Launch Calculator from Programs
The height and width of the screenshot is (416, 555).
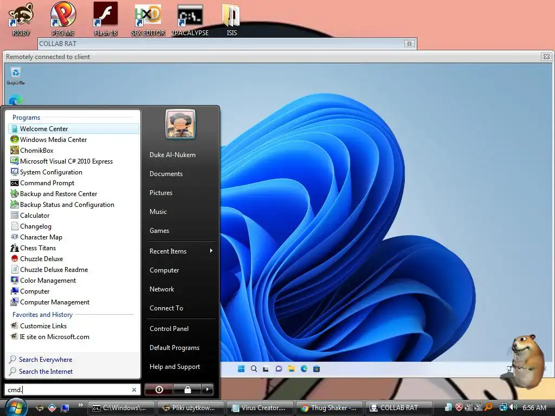pos(74,216)
